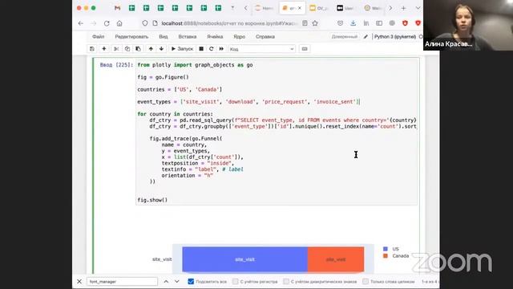This screenshot has width=513, height=289.
Task: Open the command palette keyboard icon
Action: click(x=305, y=49)
